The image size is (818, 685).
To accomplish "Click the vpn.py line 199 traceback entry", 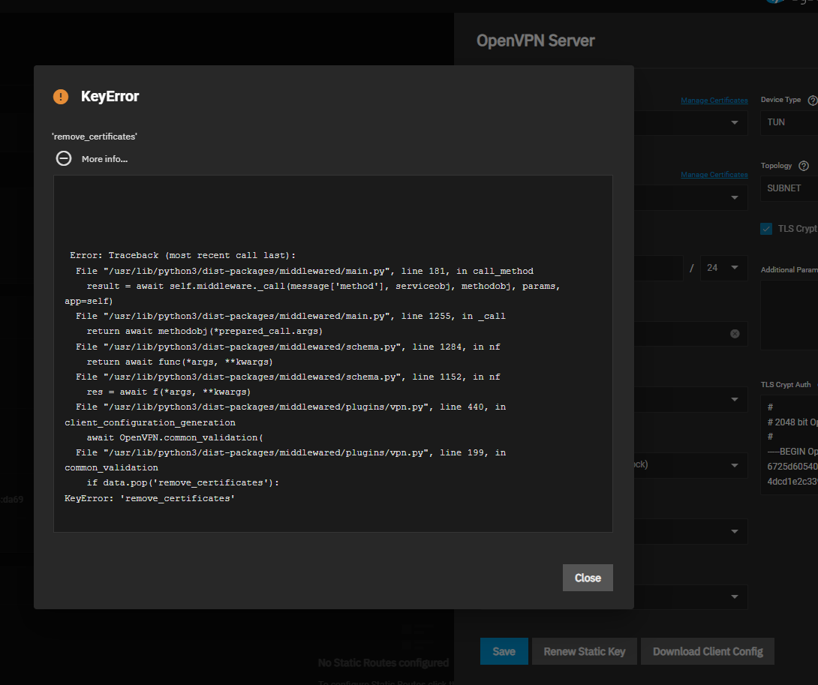I will coord(290,452).
